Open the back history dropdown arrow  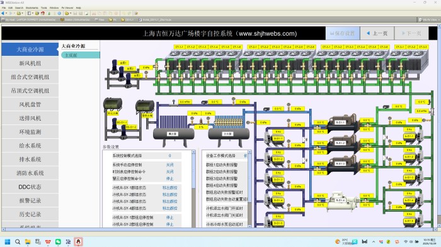(x=6, y=13)
